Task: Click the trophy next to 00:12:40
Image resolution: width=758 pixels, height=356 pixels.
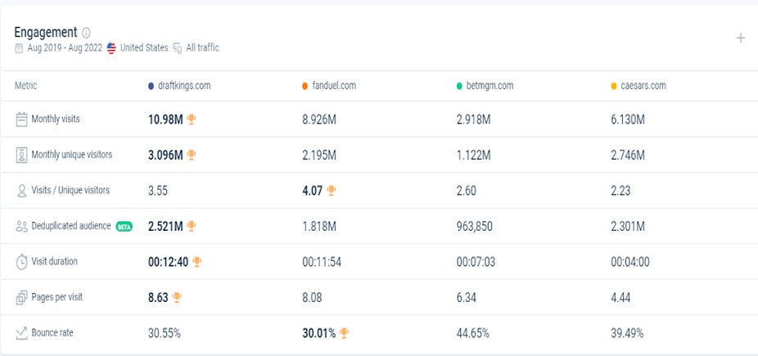Action: [196, 261]
